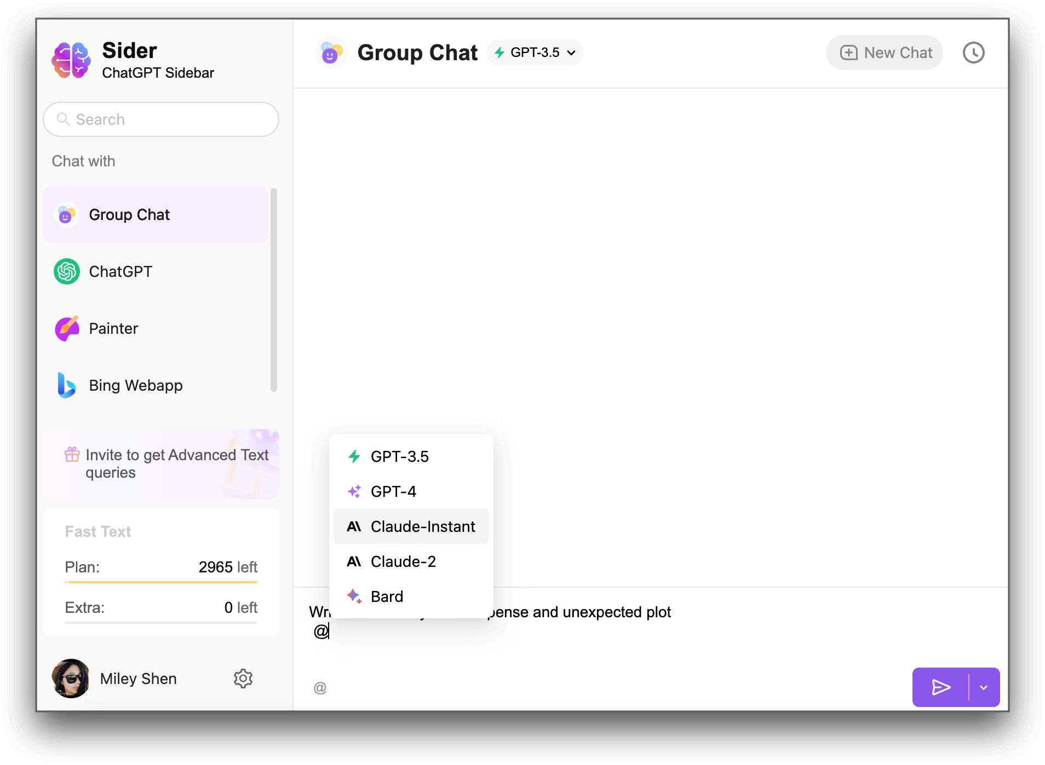Click the Extra usage progress bar
Screen dimensions: 1045x765
161,623
